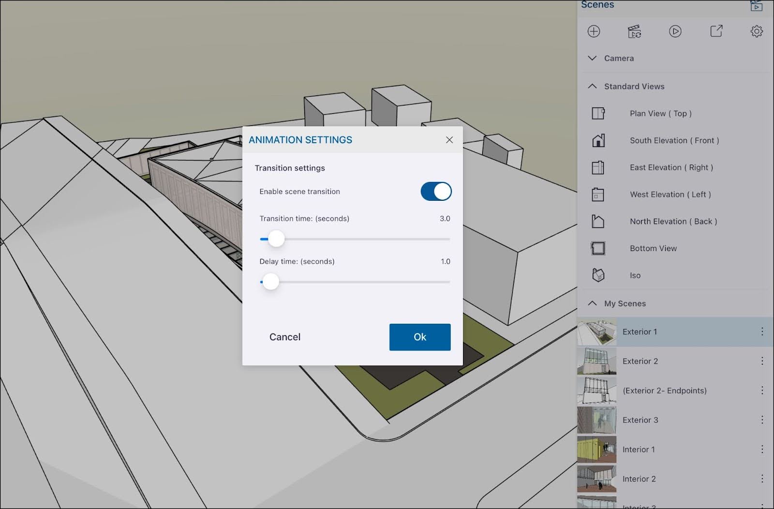The height and width of the screenshot is (509, 774).
Task: Choose the Bottom View icon
Action: [598, 248]
